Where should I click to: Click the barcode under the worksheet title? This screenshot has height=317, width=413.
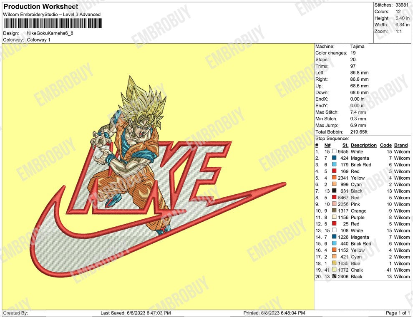pyautogui.click(x=53, y=24)
